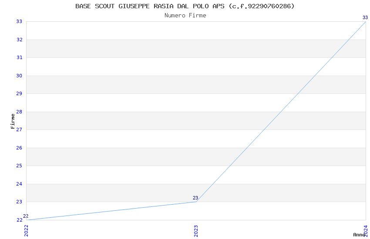This screenshot has width=370, height=239.
Task: Click the y-axis label 'Firme'
Action: coord(13,121)
